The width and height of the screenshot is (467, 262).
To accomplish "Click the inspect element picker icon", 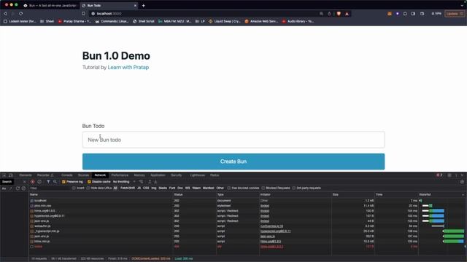I will [x=4, y=175].
